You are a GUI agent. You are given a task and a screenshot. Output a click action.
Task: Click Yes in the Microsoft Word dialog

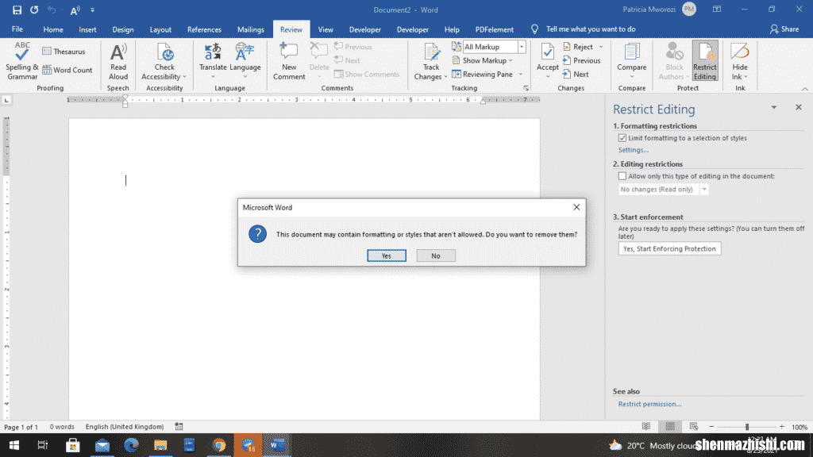coord(387,255)
